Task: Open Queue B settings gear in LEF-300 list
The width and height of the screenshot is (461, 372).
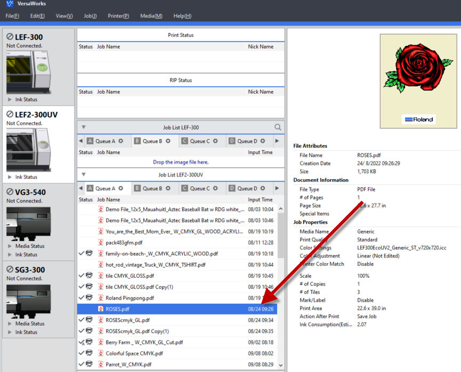Action: coord(168,141)
